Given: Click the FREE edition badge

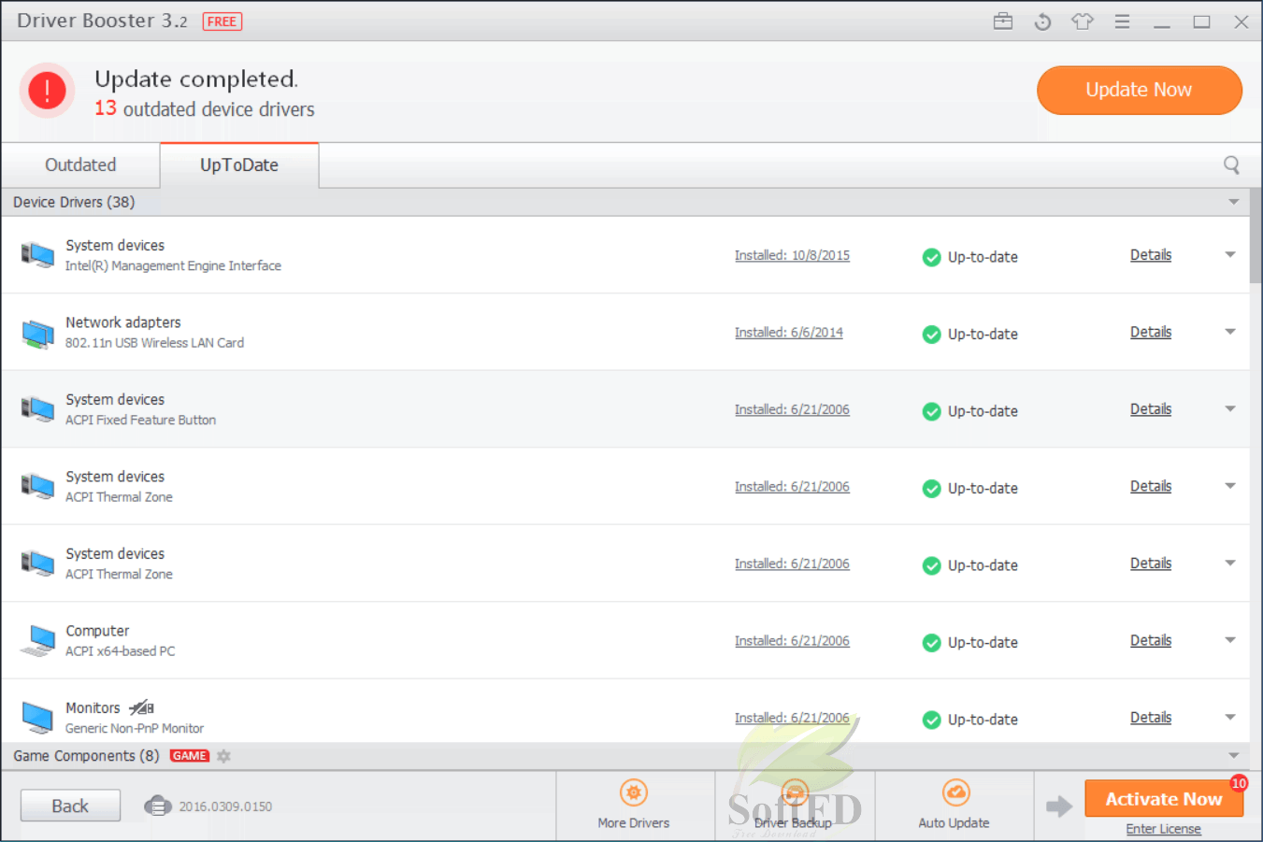Looking at the screenshot, I should coord(222,21).
